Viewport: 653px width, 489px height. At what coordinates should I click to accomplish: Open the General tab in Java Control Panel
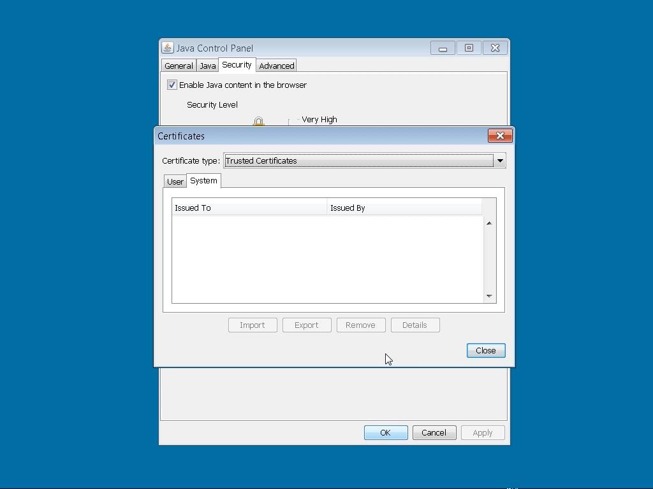coord(179,66)
